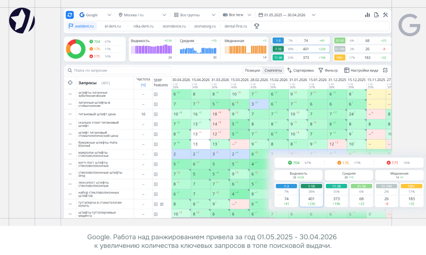Click the purple Видимость mini chart
The image size is (426, 255).
(x=151, y=49)
